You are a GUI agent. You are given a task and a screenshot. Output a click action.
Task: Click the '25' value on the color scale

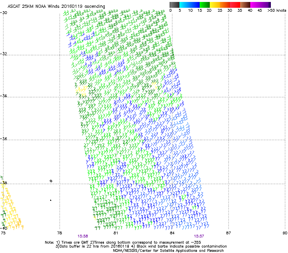point(220,11)
